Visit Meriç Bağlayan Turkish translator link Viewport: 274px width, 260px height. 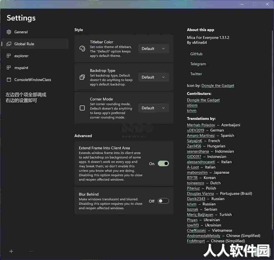pos(200,214)
